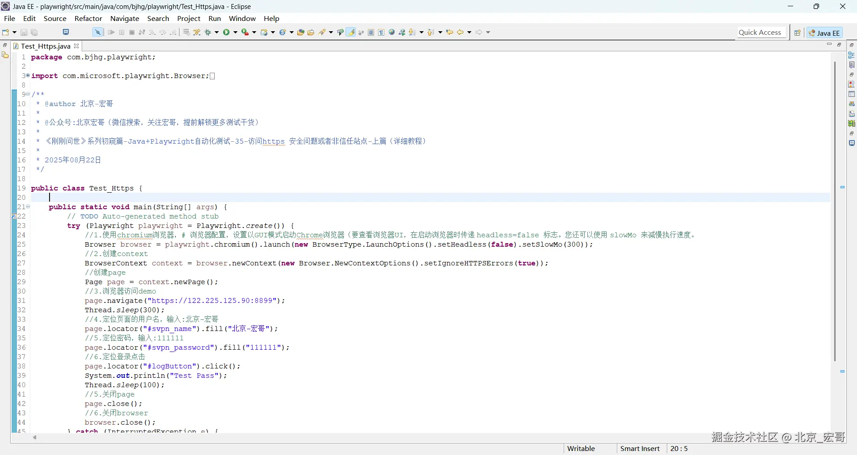Viewport: 857px width, 455px height.
Task: Click the Next Annotation arrow icon
Action: coord(412,32)
